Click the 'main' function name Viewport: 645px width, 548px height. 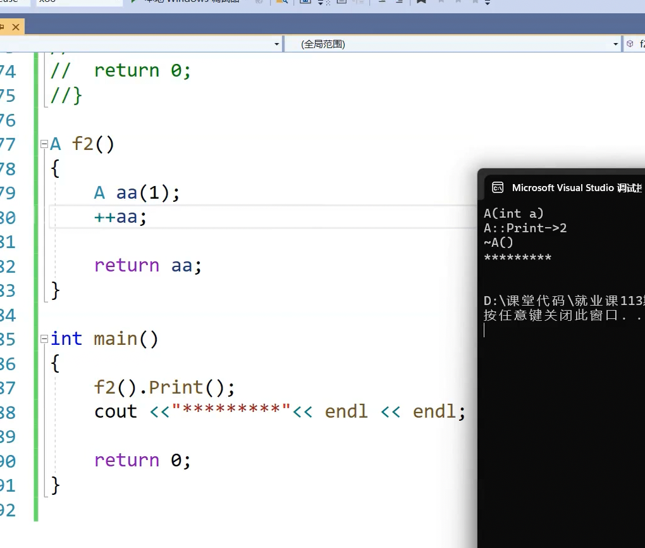pos(115,339)
